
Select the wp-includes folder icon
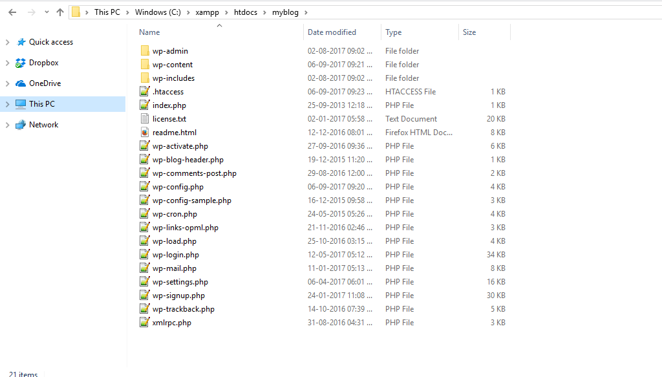click(x=144, y=78)
